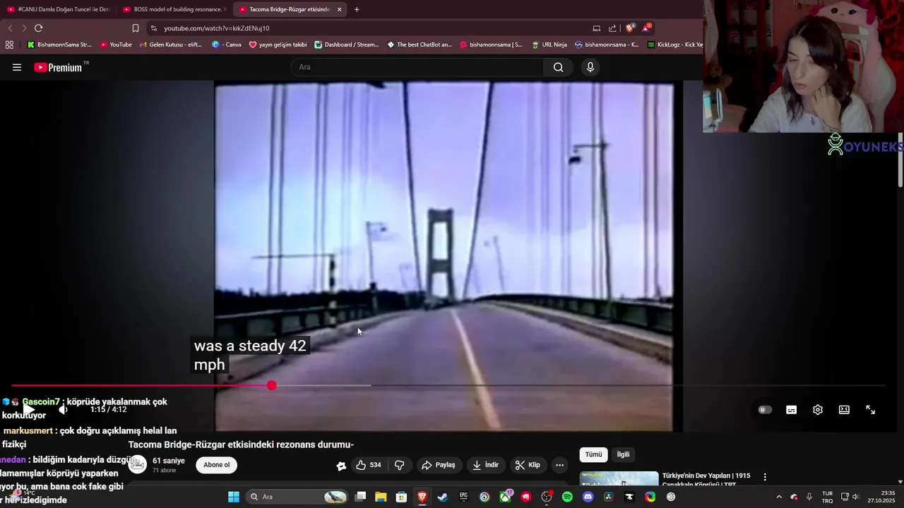Create a clip with Klip button
This screenshot has height=508, width=904.
point(528,465)
